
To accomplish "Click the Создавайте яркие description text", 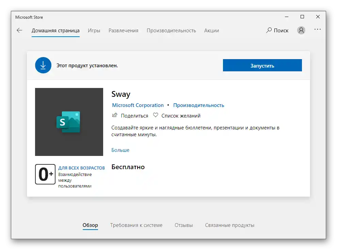I will pyautogui.click(x=195, y=131).
